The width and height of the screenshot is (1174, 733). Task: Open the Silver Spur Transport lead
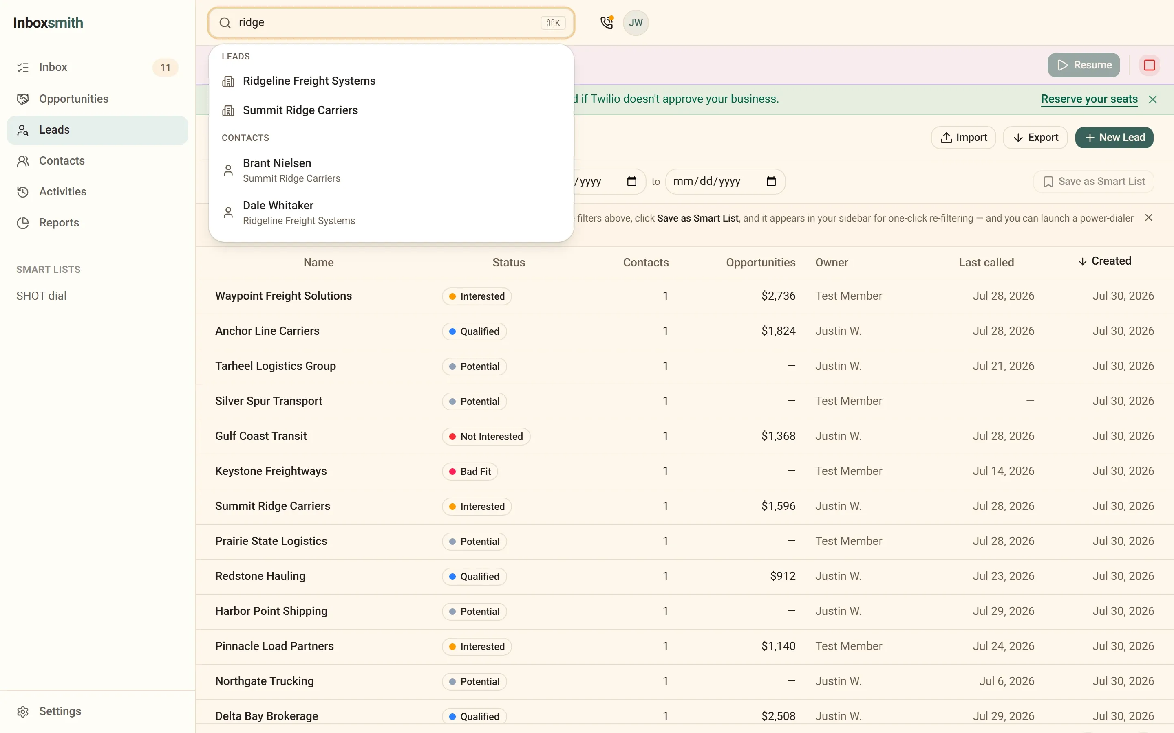click(269, 401)
